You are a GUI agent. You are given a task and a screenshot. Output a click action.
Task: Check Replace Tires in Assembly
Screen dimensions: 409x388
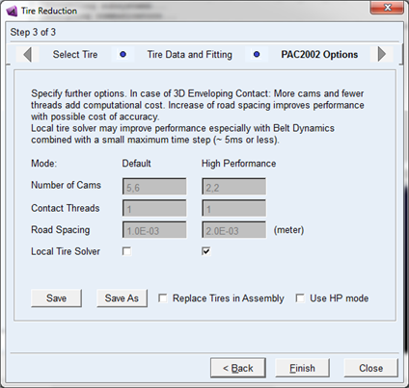(x=163, y=298)
